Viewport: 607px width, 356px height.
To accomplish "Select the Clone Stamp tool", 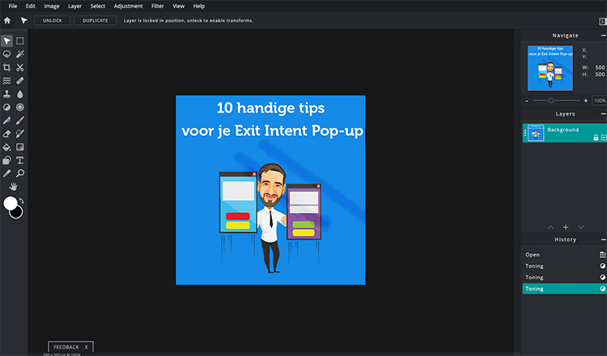I will click(7, 94).
